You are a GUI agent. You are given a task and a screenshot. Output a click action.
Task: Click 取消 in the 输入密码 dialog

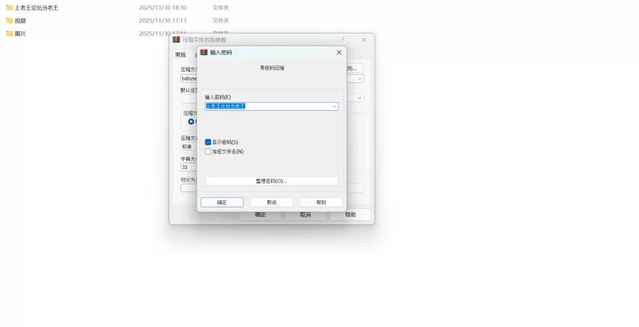click(272, 202)
